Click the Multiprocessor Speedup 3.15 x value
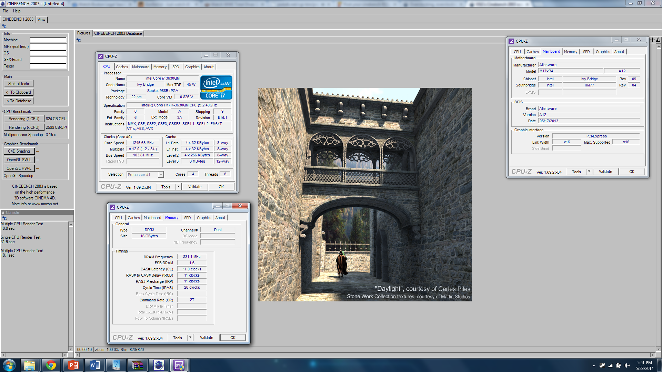The width and height of the screenshot is (662, 372). pos(51,135)
